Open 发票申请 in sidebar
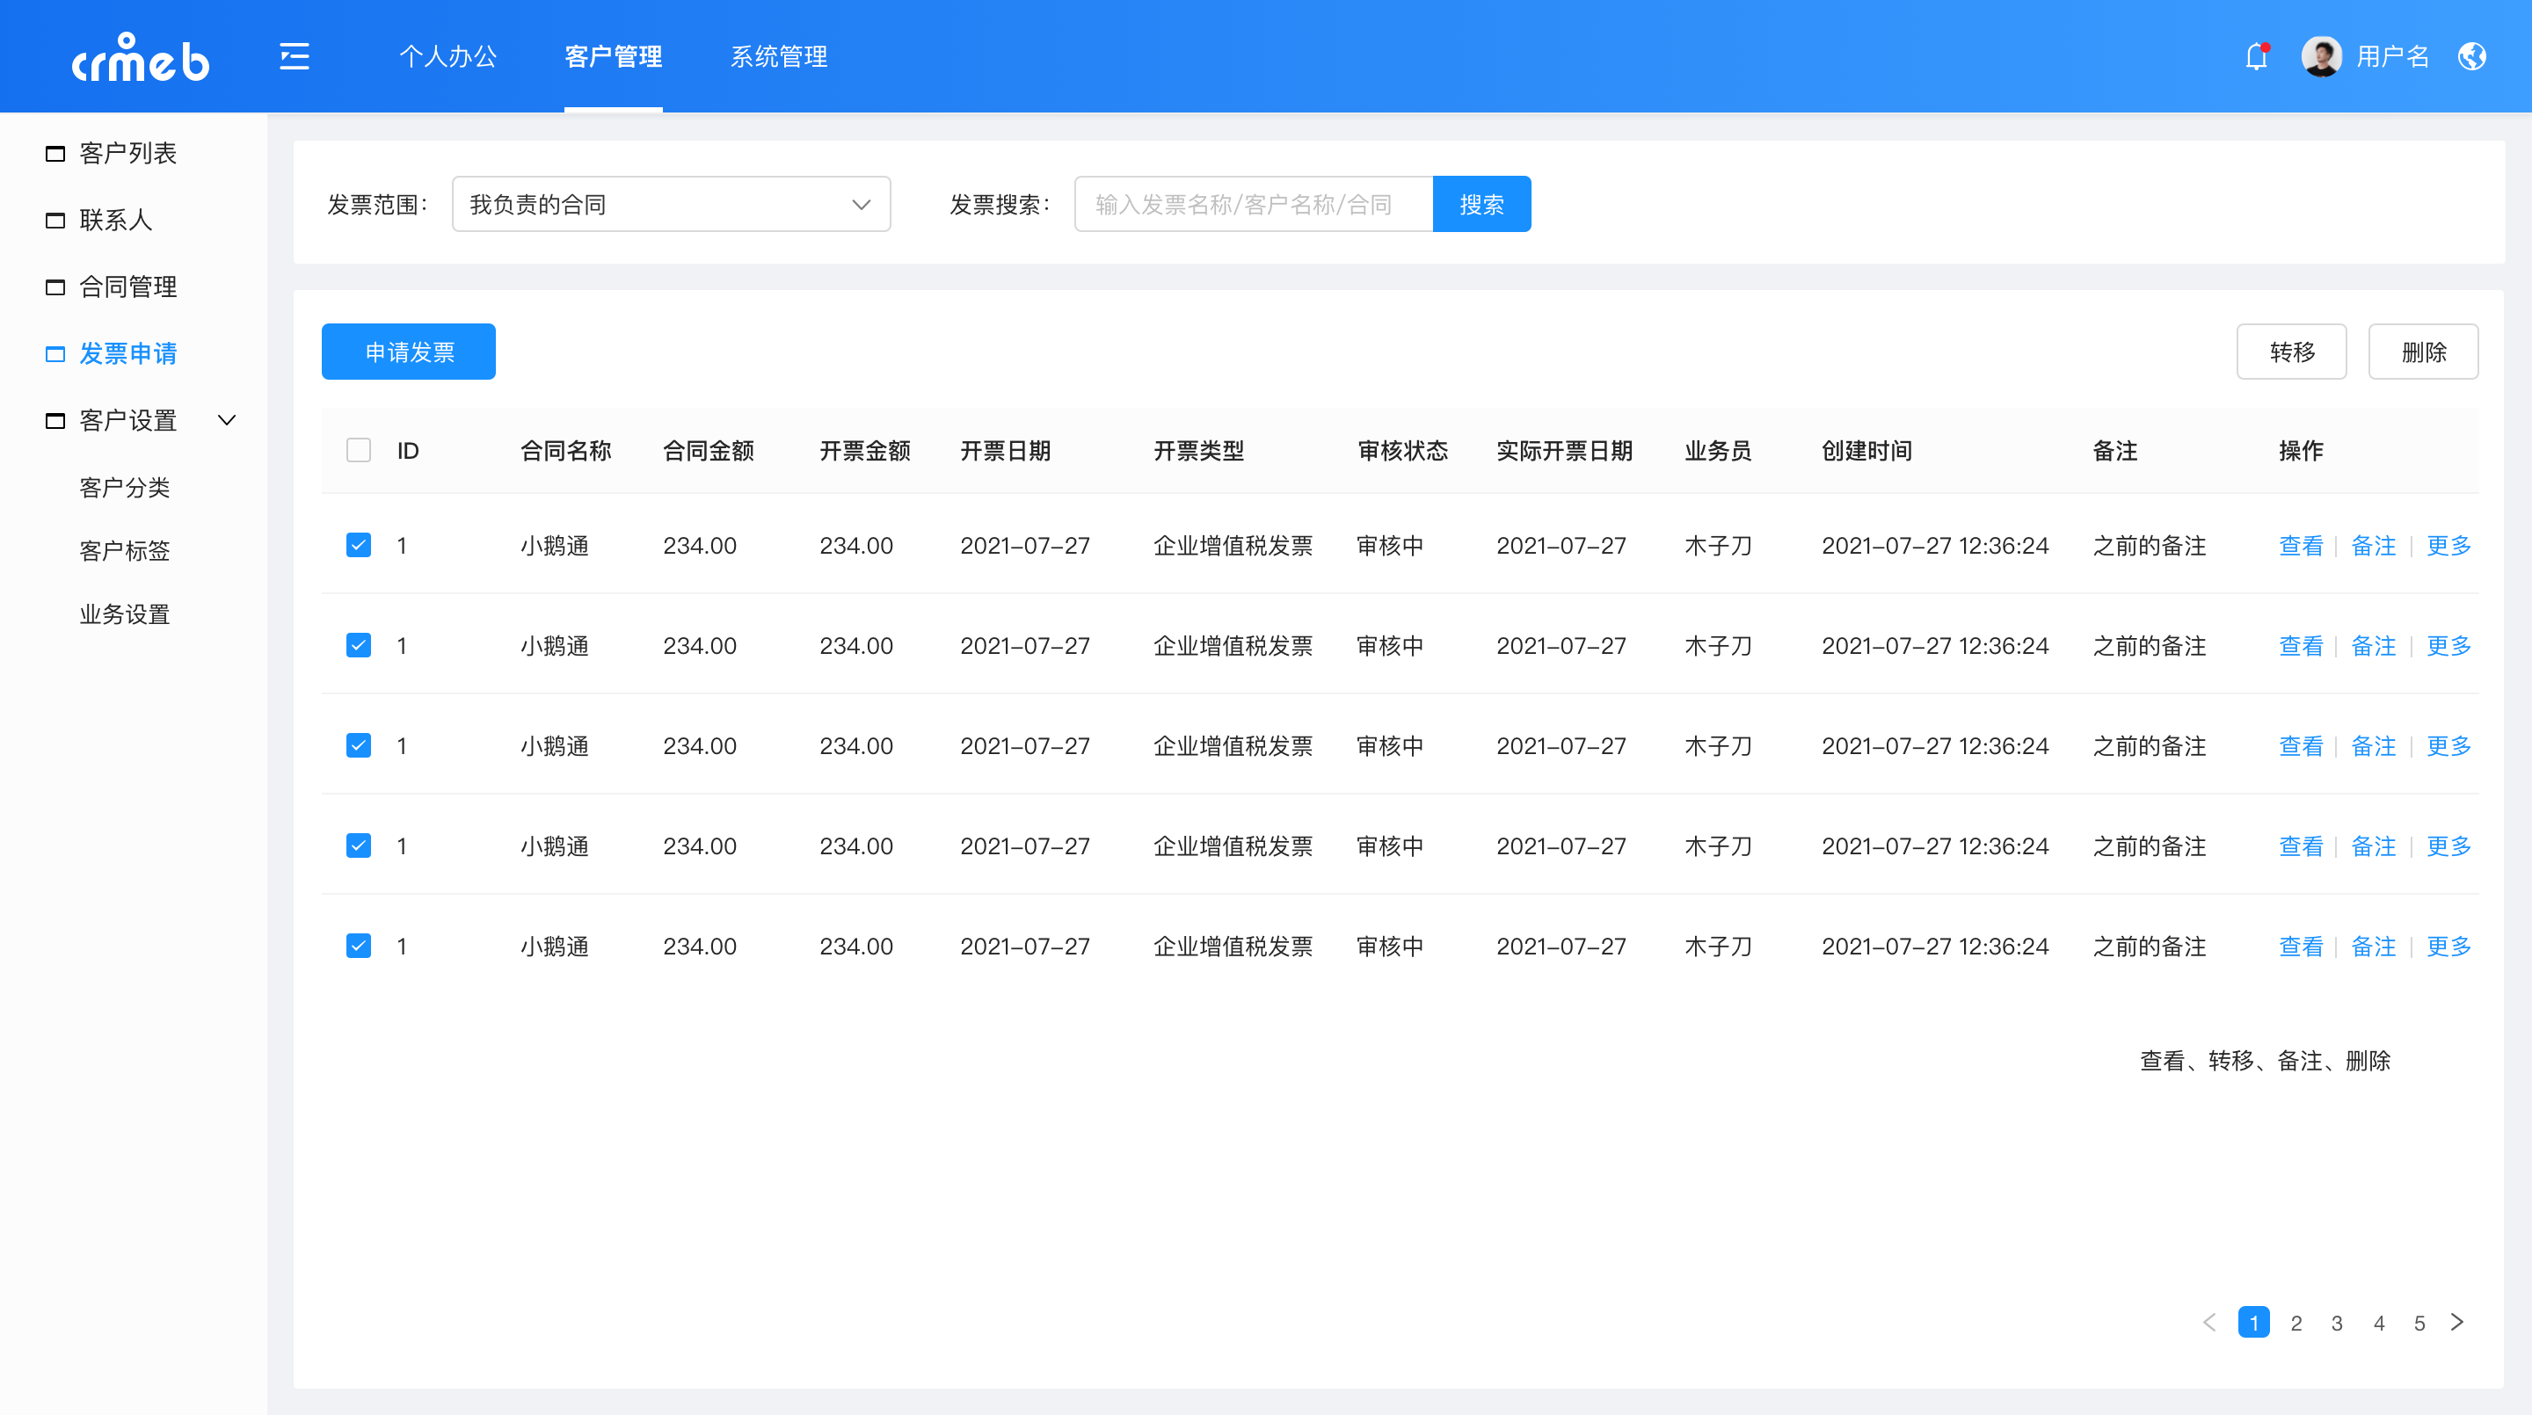2532x1415 pixels. (x=127, y=353)
